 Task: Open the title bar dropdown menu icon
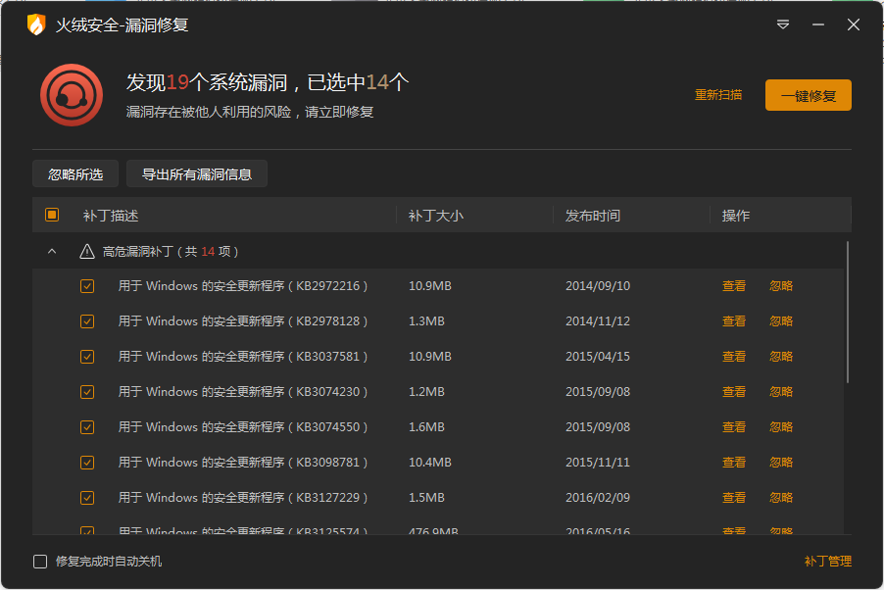coord(783,25)
